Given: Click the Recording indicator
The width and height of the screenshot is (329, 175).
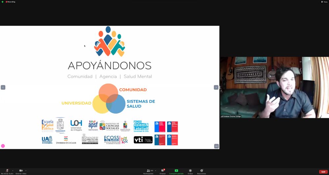Looking at the screenshot, I should 10,2.
